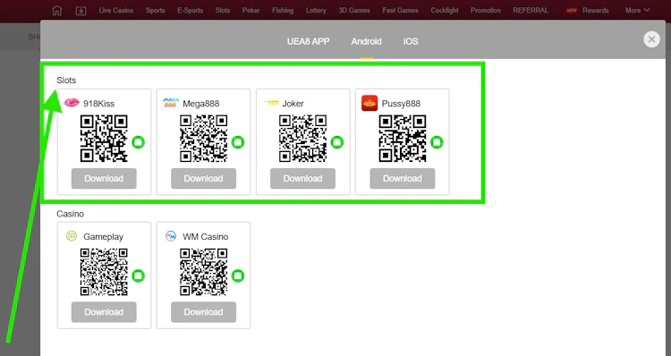
Task: Click the Gameplay label text
Action: tap(103, 237)
